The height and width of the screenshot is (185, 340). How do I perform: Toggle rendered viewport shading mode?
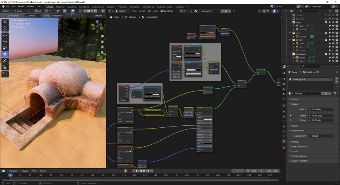coord(95,11)
